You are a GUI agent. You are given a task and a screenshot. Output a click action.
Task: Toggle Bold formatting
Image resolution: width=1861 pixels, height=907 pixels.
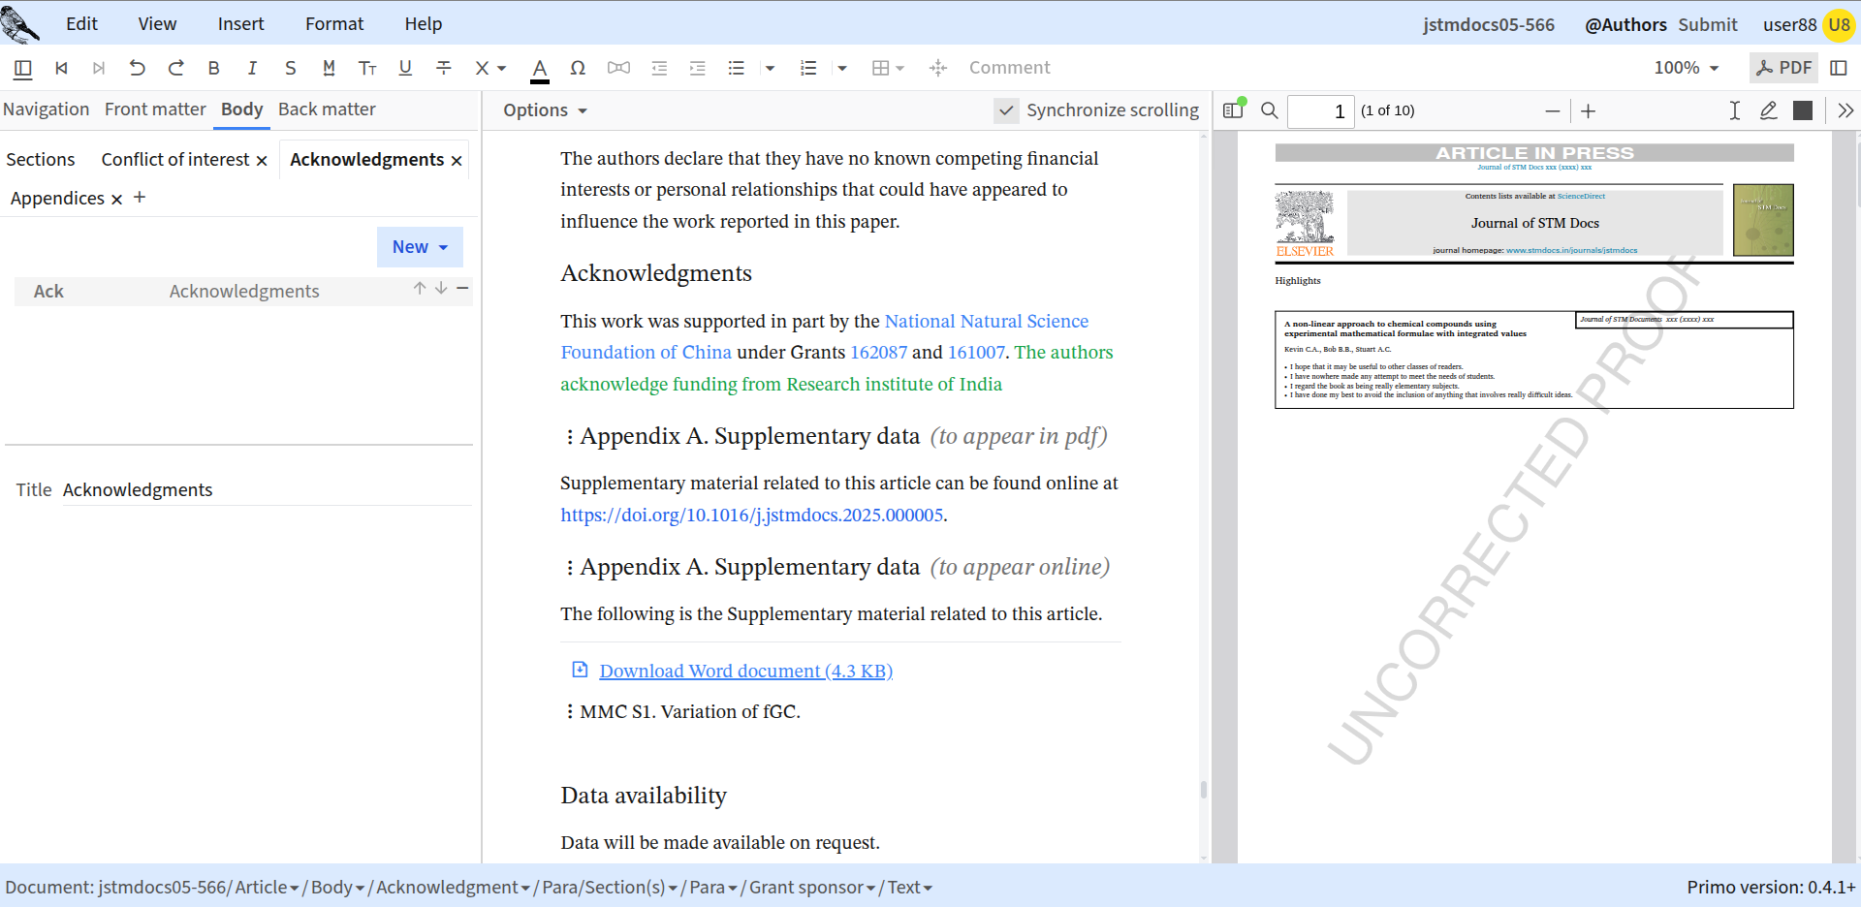coord(213,68)
